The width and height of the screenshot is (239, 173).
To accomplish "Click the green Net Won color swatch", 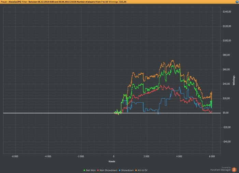I will coord(84,170).
